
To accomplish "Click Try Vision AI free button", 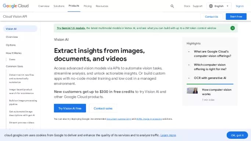I will pos(70,108).
